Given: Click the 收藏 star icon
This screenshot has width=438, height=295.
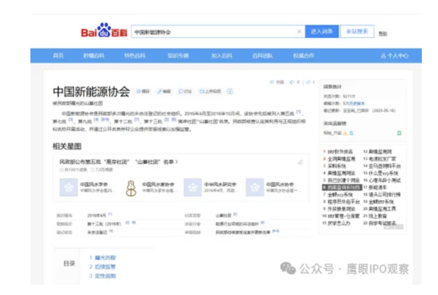Looking at the screenshot, I should click(271, 82).
